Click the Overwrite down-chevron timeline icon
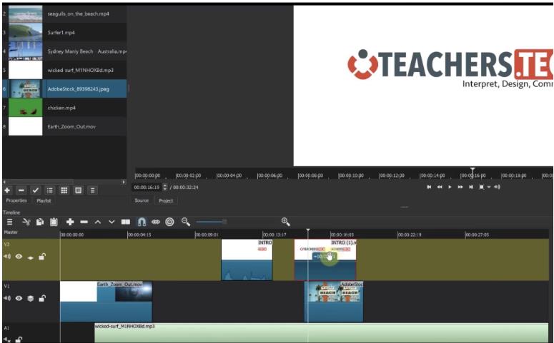This screenshot has width=554, height=343. coord(112,222)
